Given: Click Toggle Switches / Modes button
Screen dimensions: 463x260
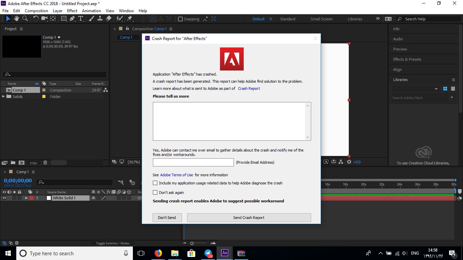Looking at the screenshot, I should tap(113, 243).
